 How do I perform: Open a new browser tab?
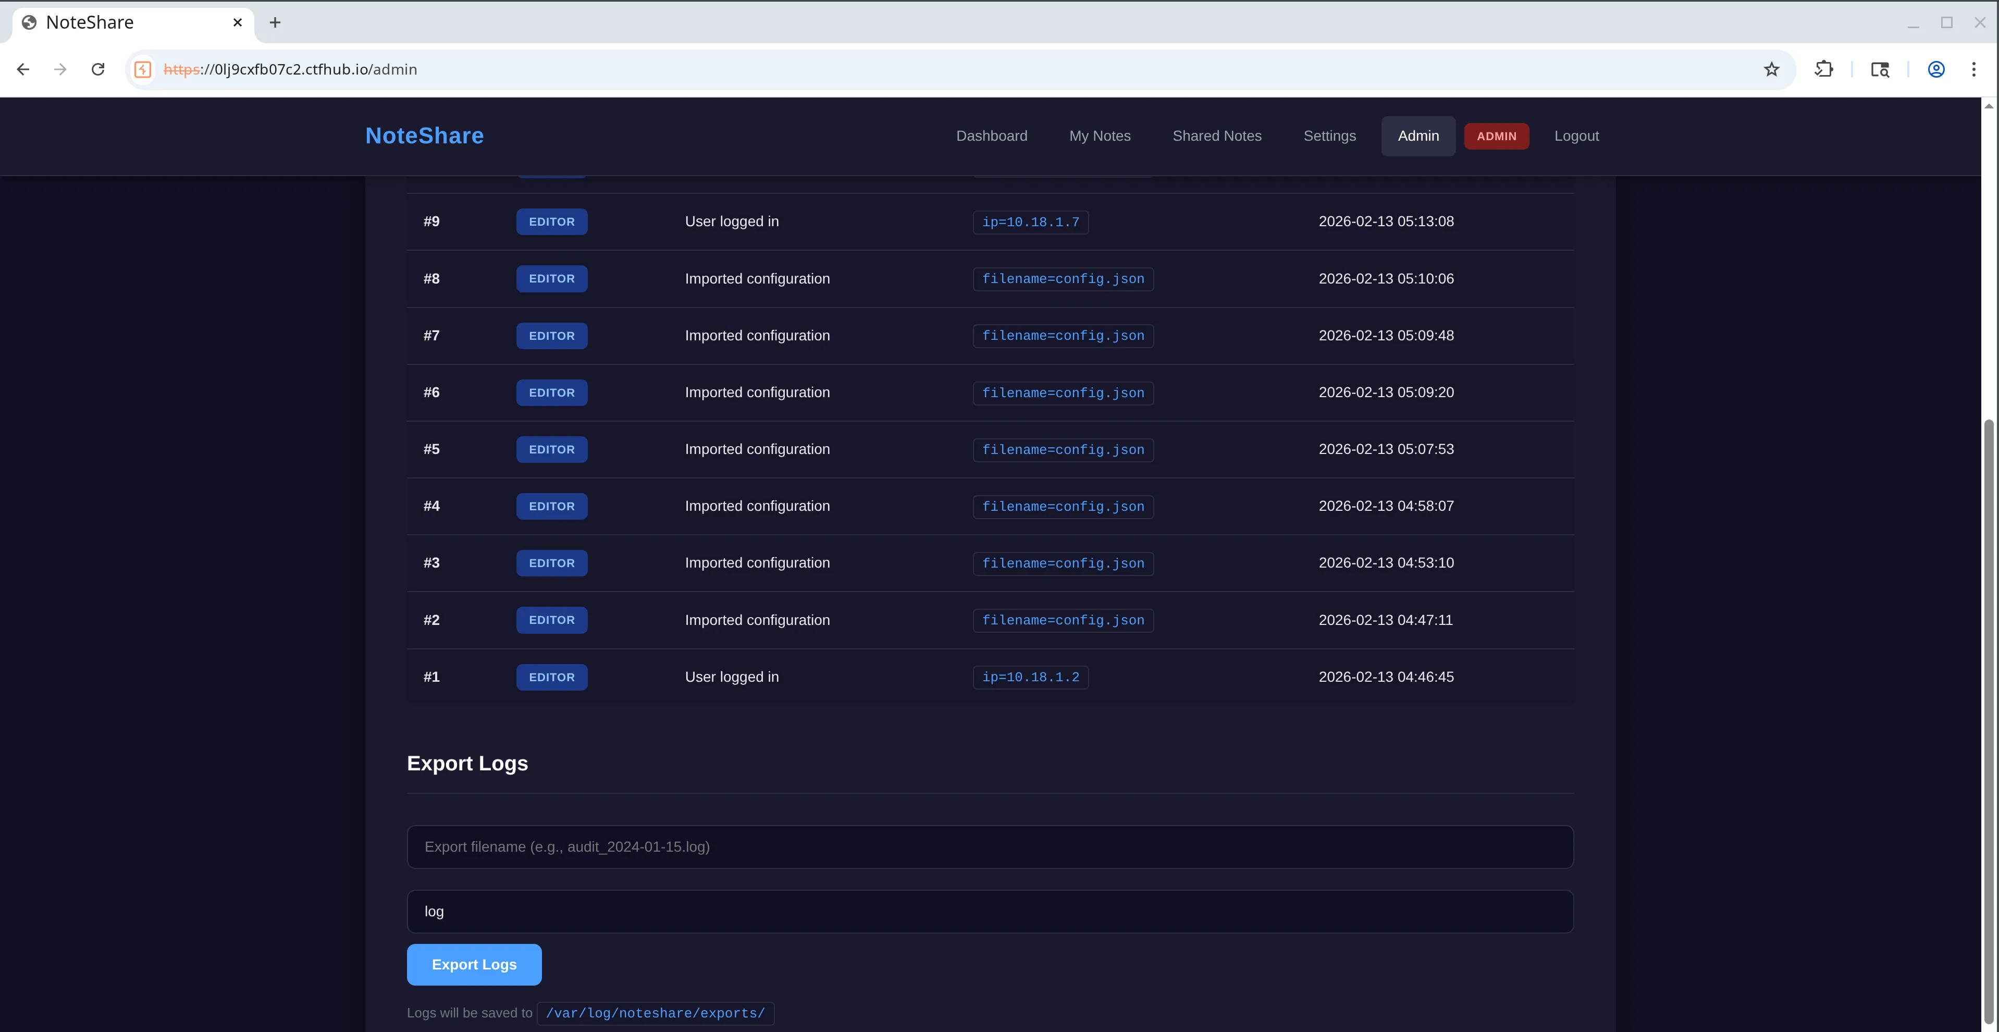click(x=275, y=22)
